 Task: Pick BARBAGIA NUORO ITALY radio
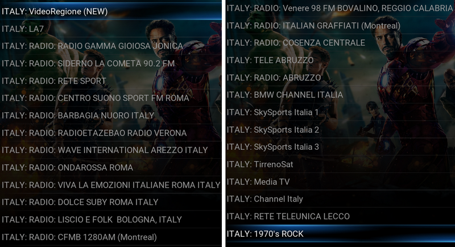coord(111,116)
